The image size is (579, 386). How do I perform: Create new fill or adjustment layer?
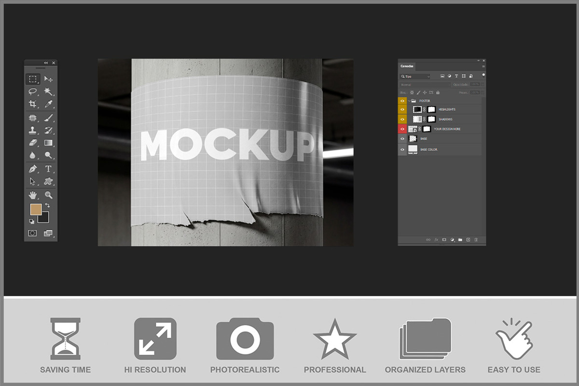[x=452, y=239]
